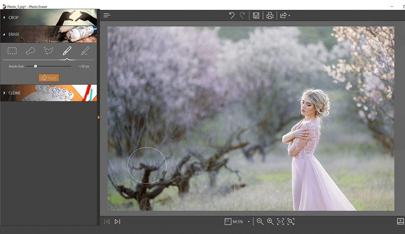Expand the CROP panel
Screen dimensions: 405x234
click(x=49, y=18)
